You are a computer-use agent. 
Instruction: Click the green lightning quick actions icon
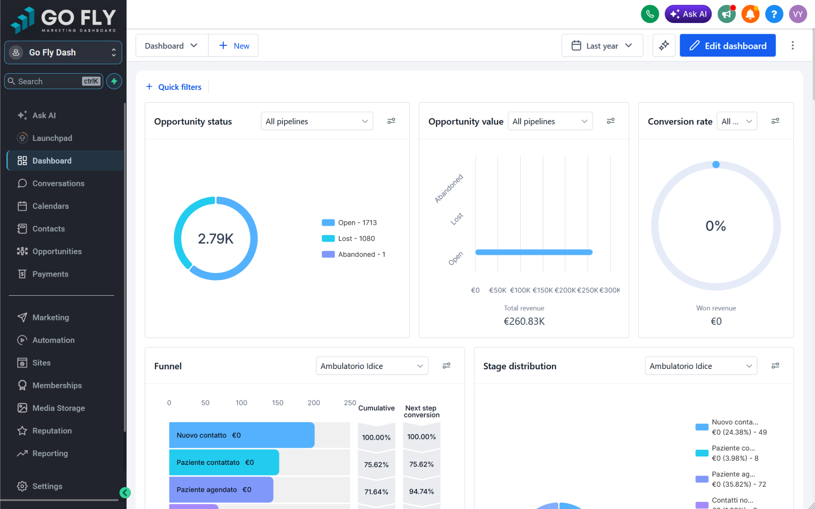click(114, 81)
